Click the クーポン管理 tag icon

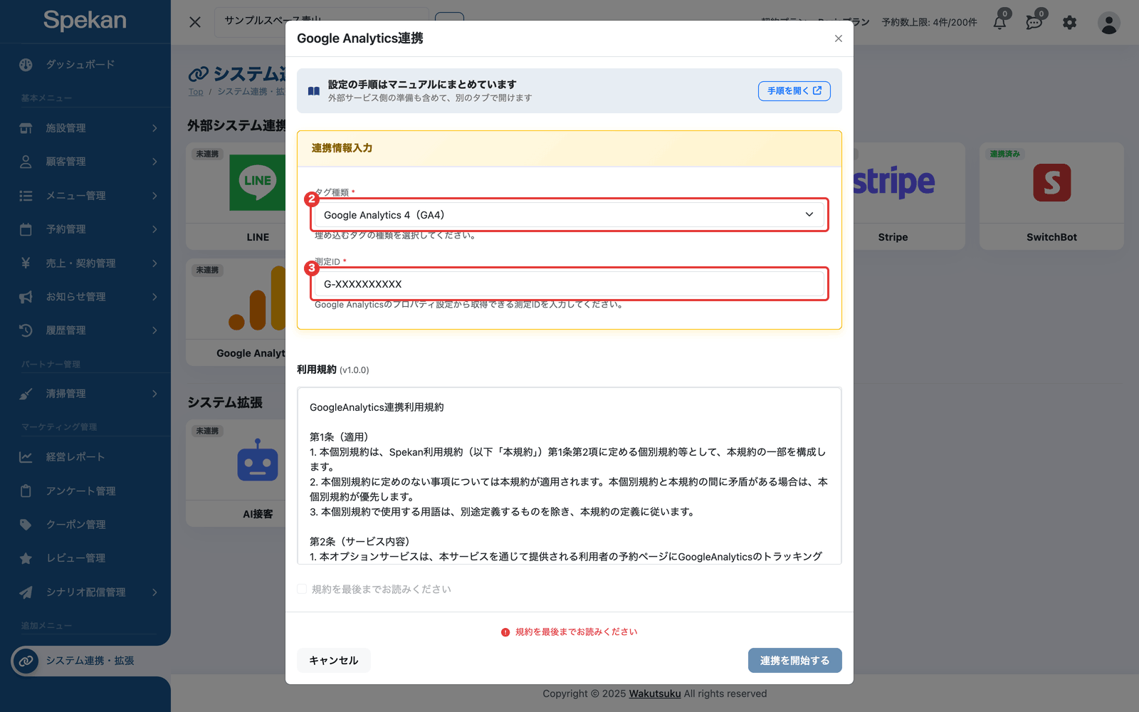26,525
